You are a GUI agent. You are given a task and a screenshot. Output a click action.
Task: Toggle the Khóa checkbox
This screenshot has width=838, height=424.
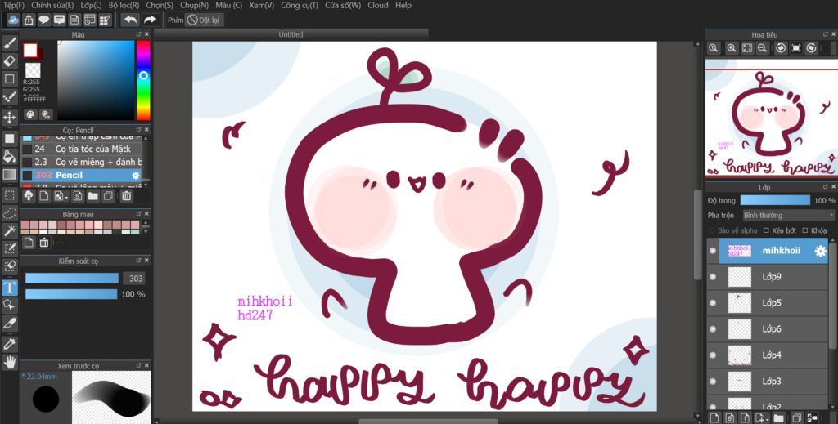coord(805,230)
